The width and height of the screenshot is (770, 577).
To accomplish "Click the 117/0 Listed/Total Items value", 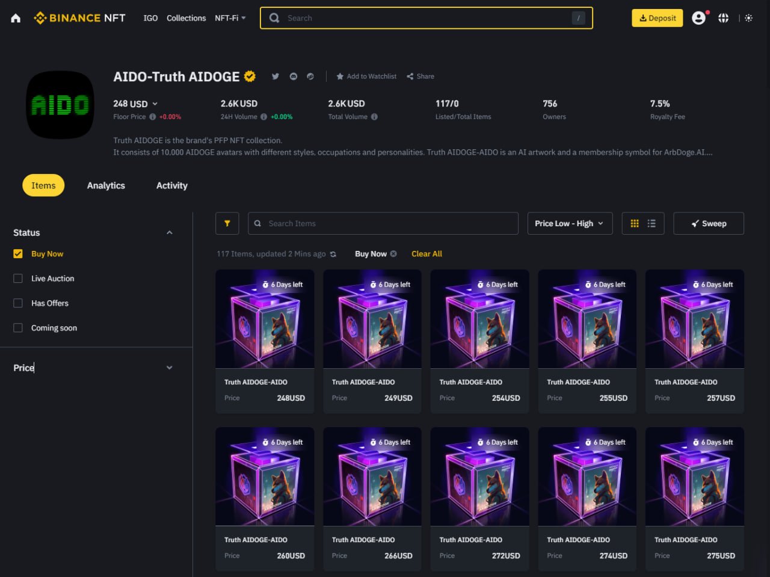I will pos(447,103).
